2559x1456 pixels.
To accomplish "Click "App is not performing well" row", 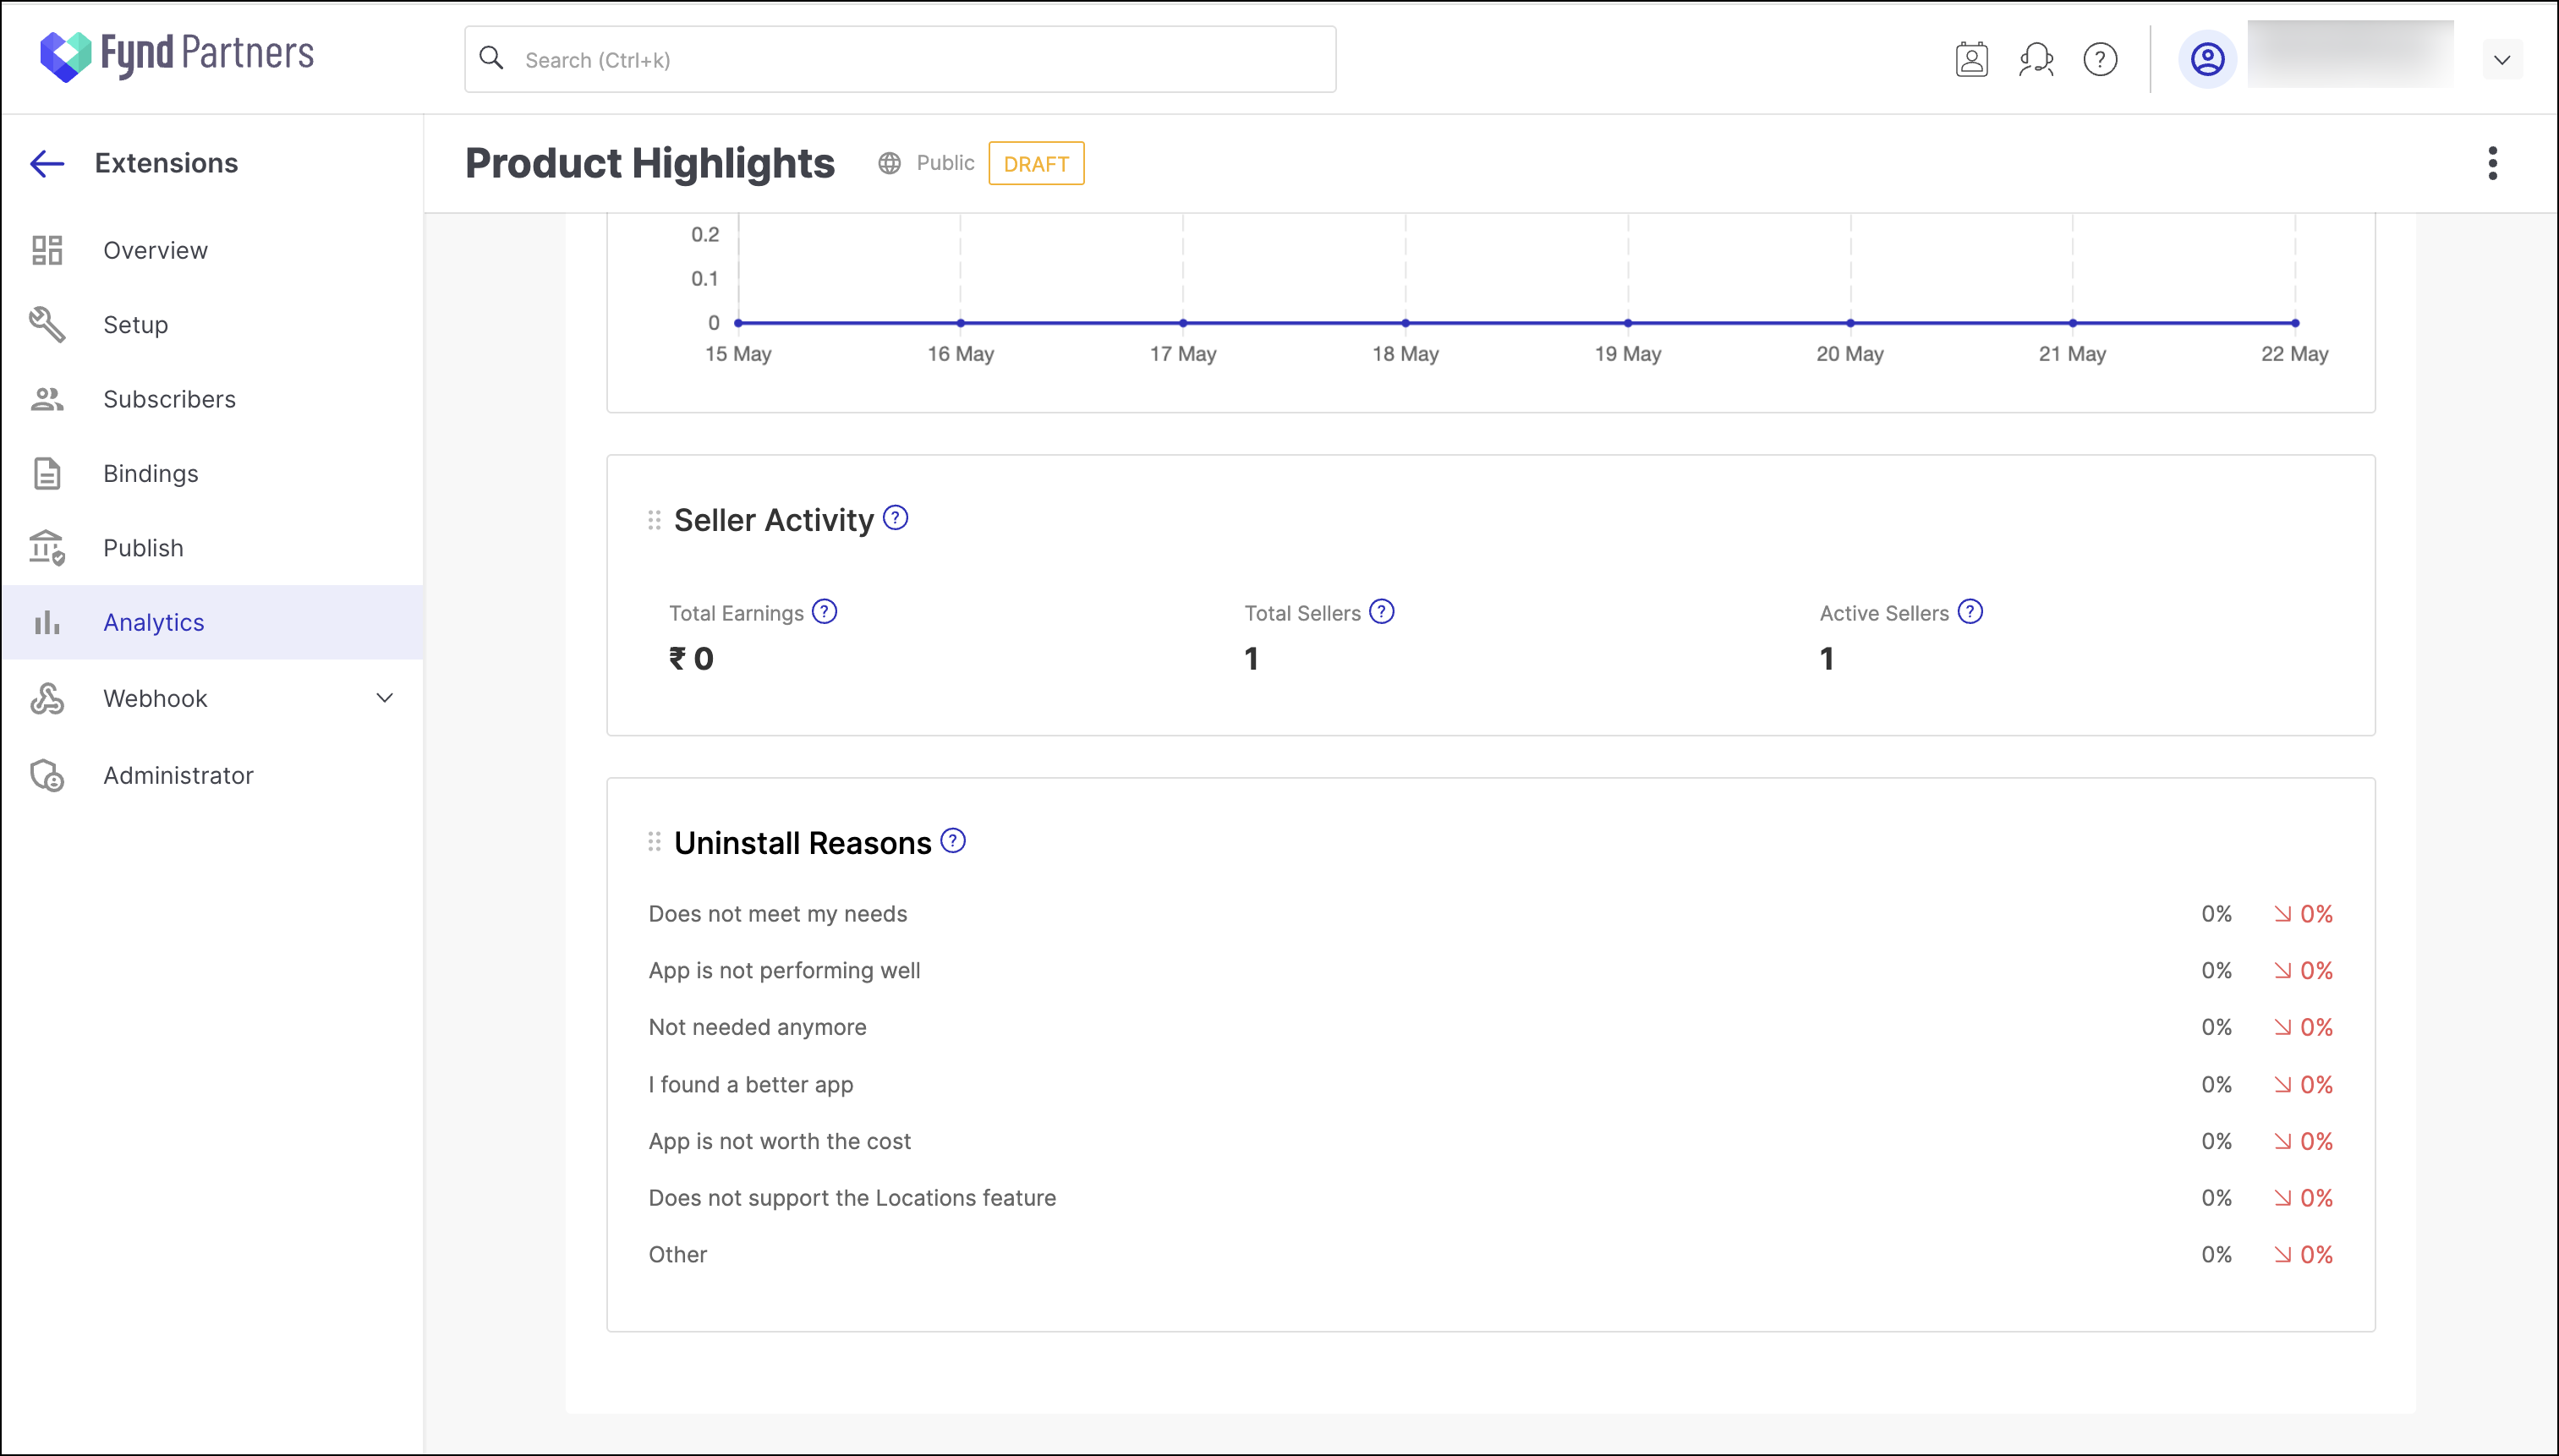I will [x=1490, y=970].
